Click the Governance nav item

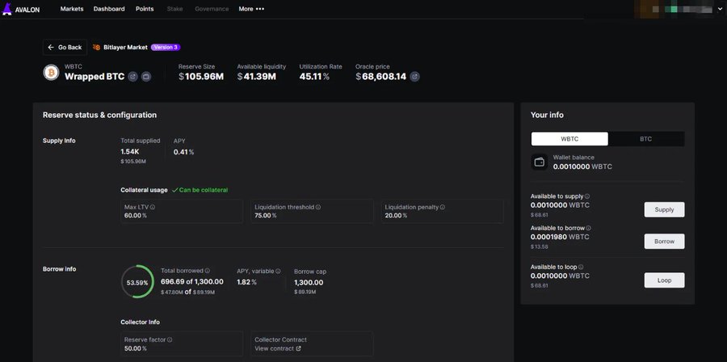click(212, 9)
